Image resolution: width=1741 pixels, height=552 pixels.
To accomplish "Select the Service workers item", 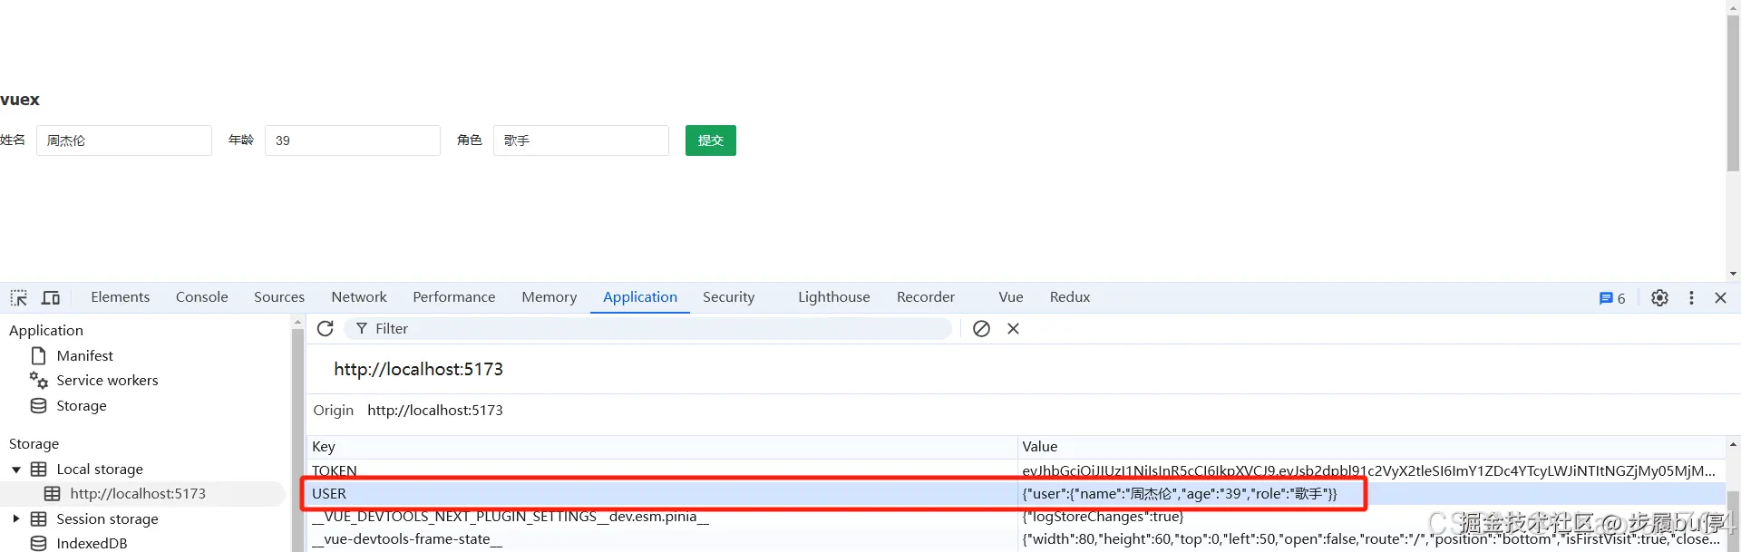I will 107,380.
